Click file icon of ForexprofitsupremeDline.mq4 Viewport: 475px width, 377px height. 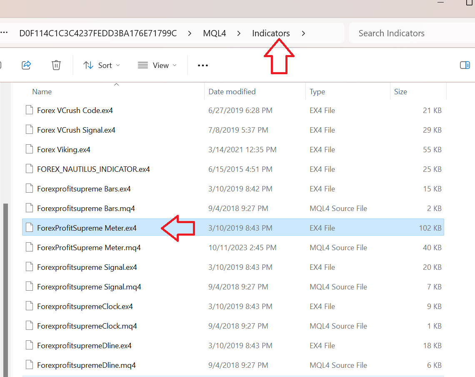[x=30, y=364]
